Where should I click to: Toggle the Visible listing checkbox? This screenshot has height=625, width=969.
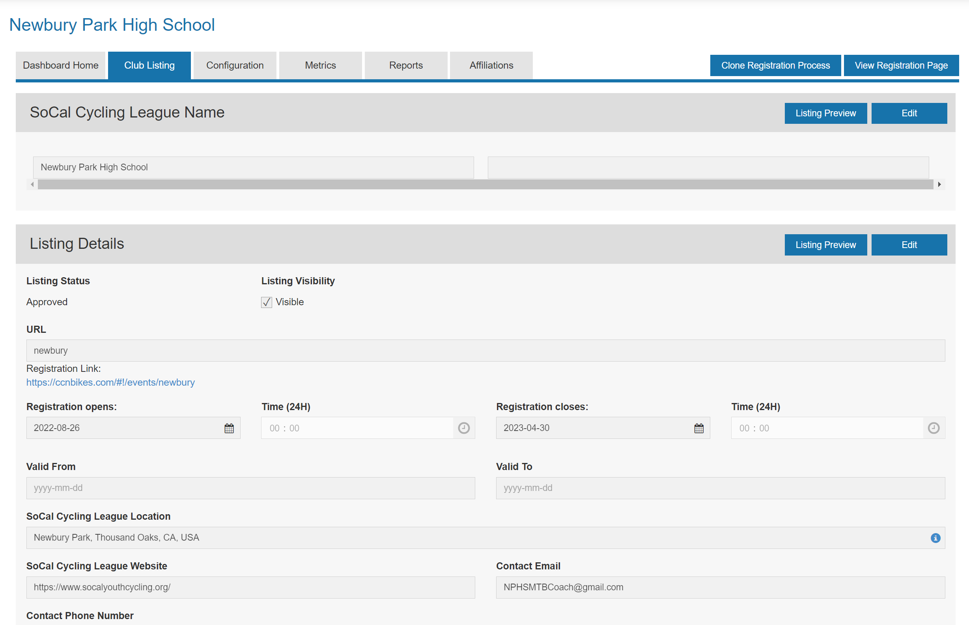point(266,302)
